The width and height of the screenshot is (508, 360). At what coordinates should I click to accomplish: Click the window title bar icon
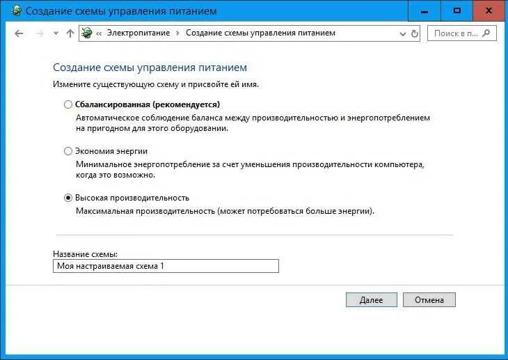pos(16,11)
